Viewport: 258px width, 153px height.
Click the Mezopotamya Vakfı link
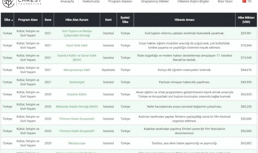[x=77, y=70]
